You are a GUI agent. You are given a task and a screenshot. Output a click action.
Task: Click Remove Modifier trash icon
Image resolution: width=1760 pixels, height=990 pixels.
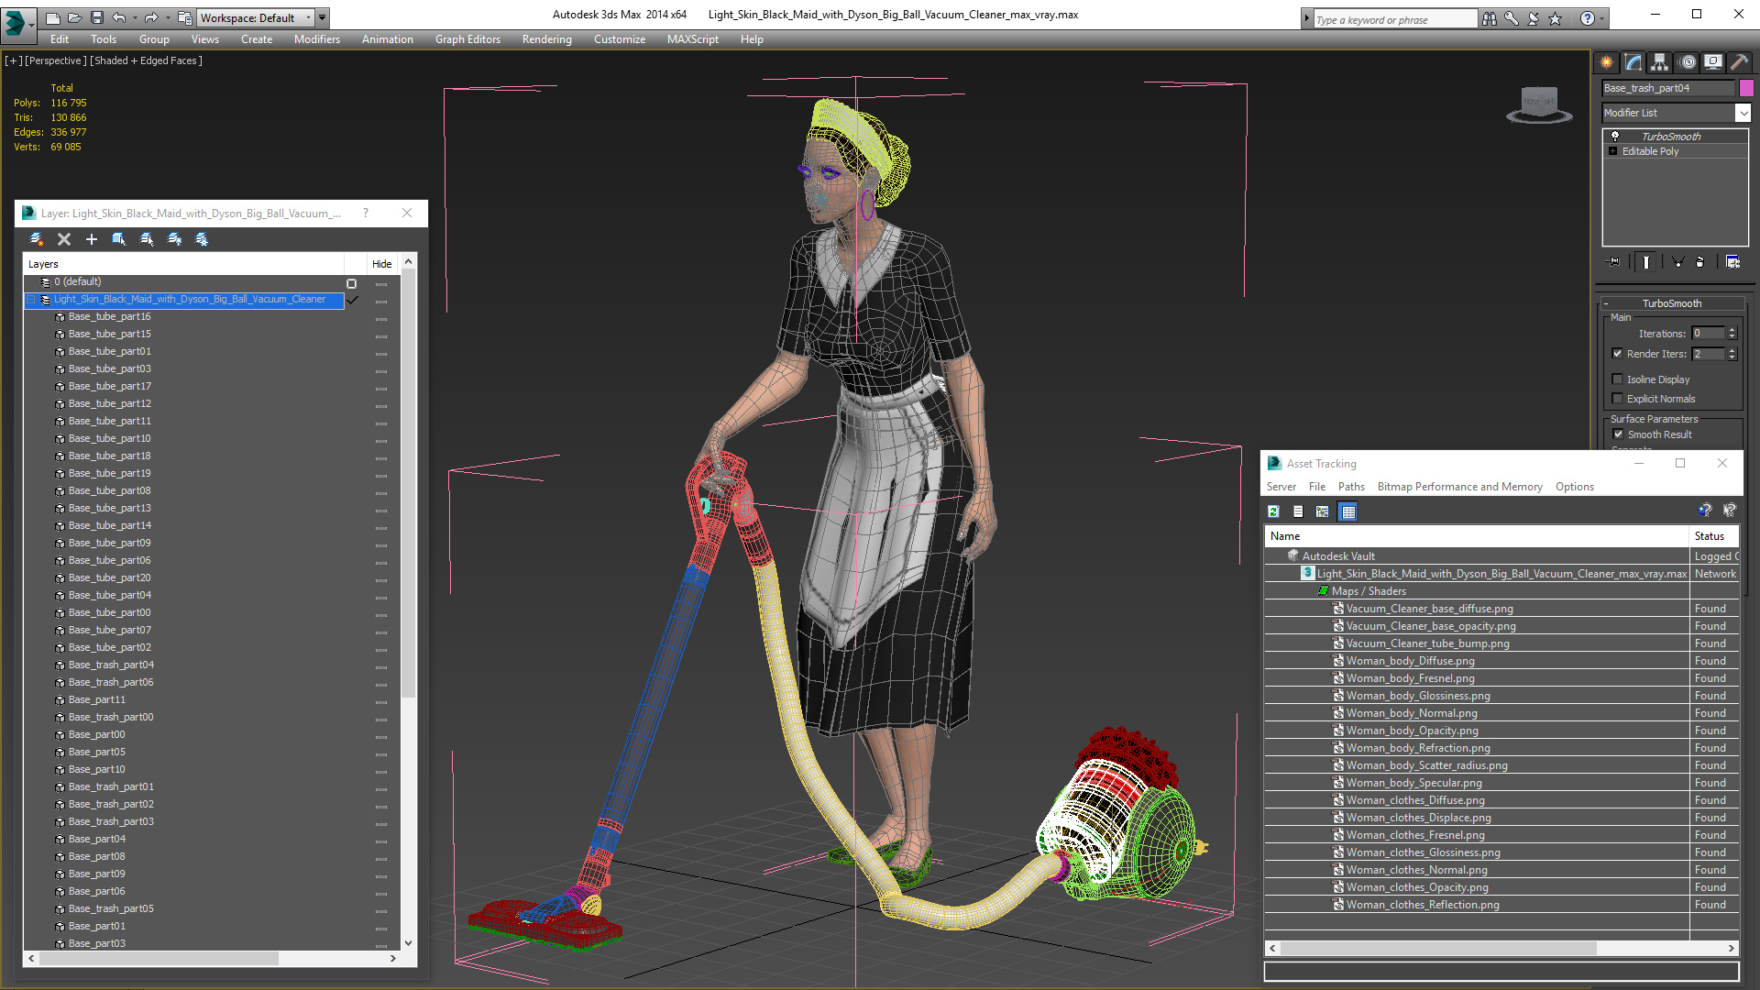[1700, 262]
